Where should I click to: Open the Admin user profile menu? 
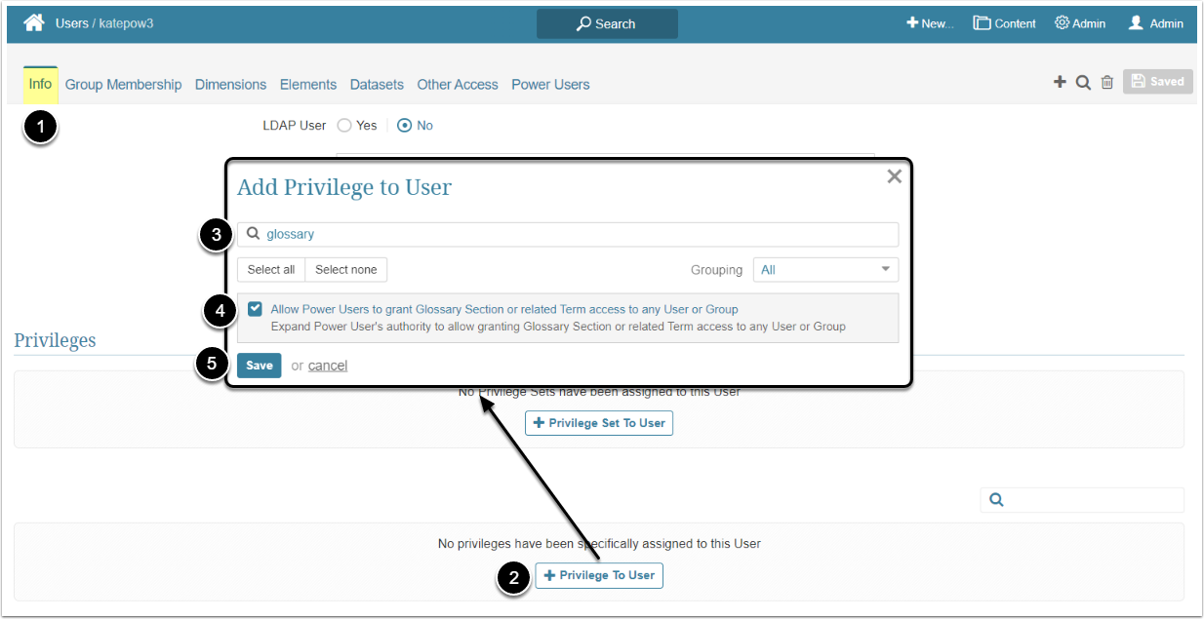1155,23
